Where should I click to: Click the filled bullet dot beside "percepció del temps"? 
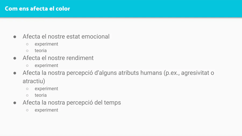coord(15,103)
